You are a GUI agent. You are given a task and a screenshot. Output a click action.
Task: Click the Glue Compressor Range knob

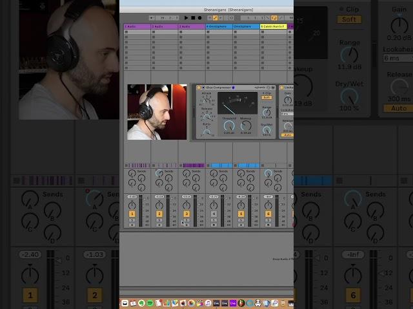267,113
